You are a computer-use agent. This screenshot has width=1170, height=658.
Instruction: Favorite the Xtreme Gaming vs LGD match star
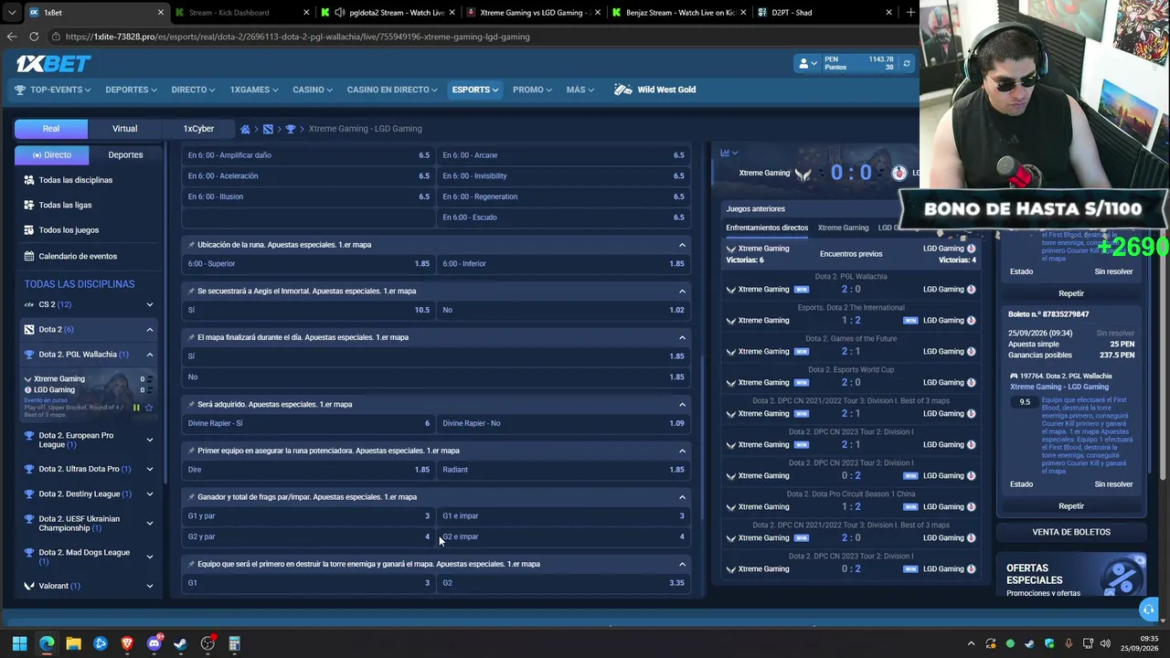pyautogui.click(x=149, y=408)
